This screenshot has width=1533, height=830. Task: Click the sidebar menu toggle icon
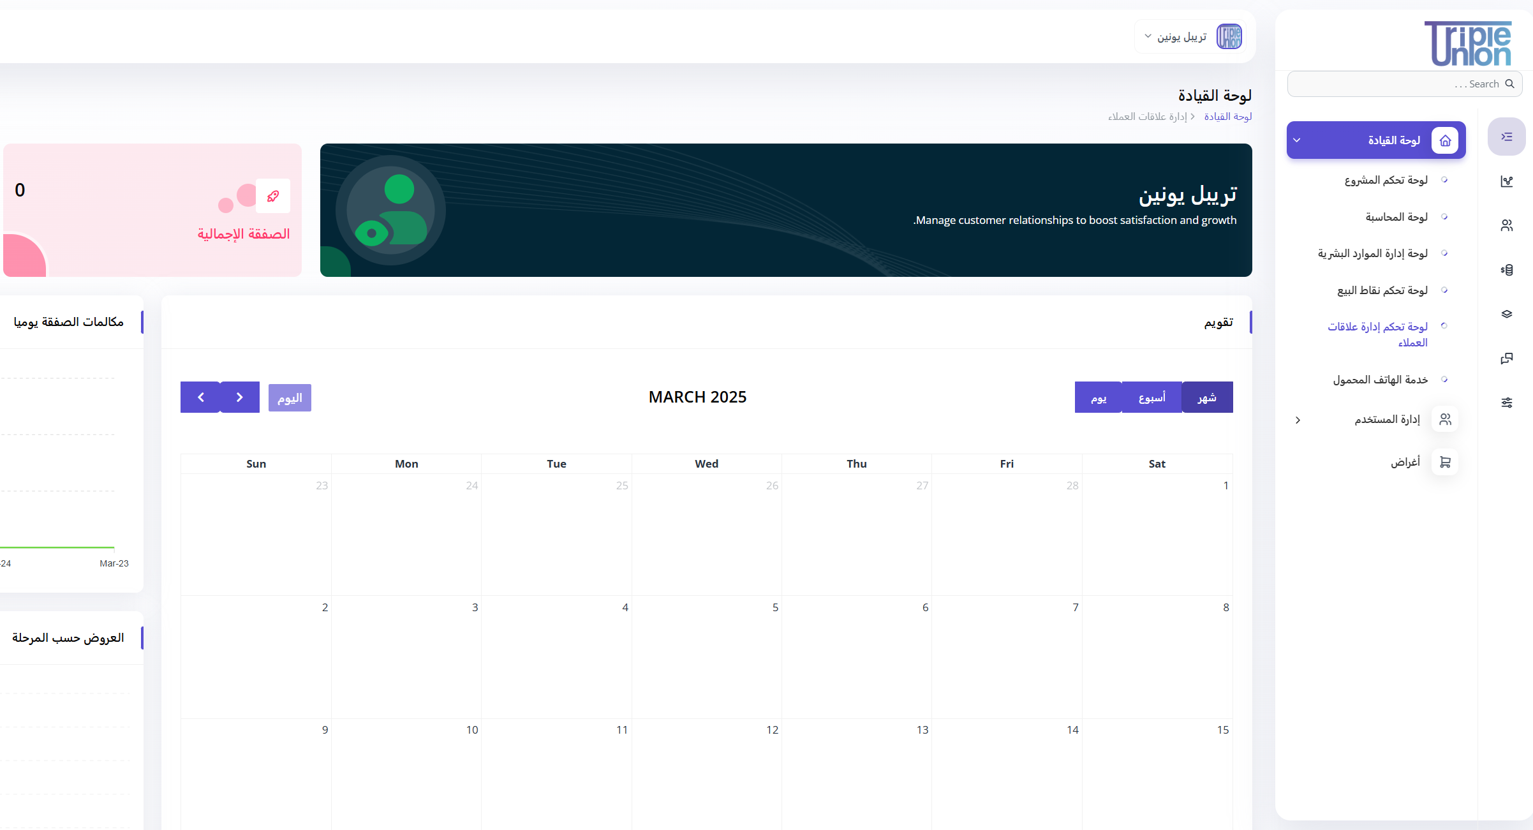pos(1506,137)
